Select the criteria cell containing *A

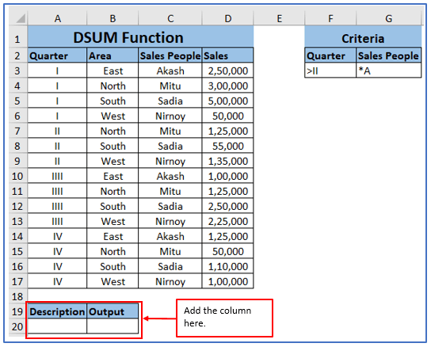389,71
